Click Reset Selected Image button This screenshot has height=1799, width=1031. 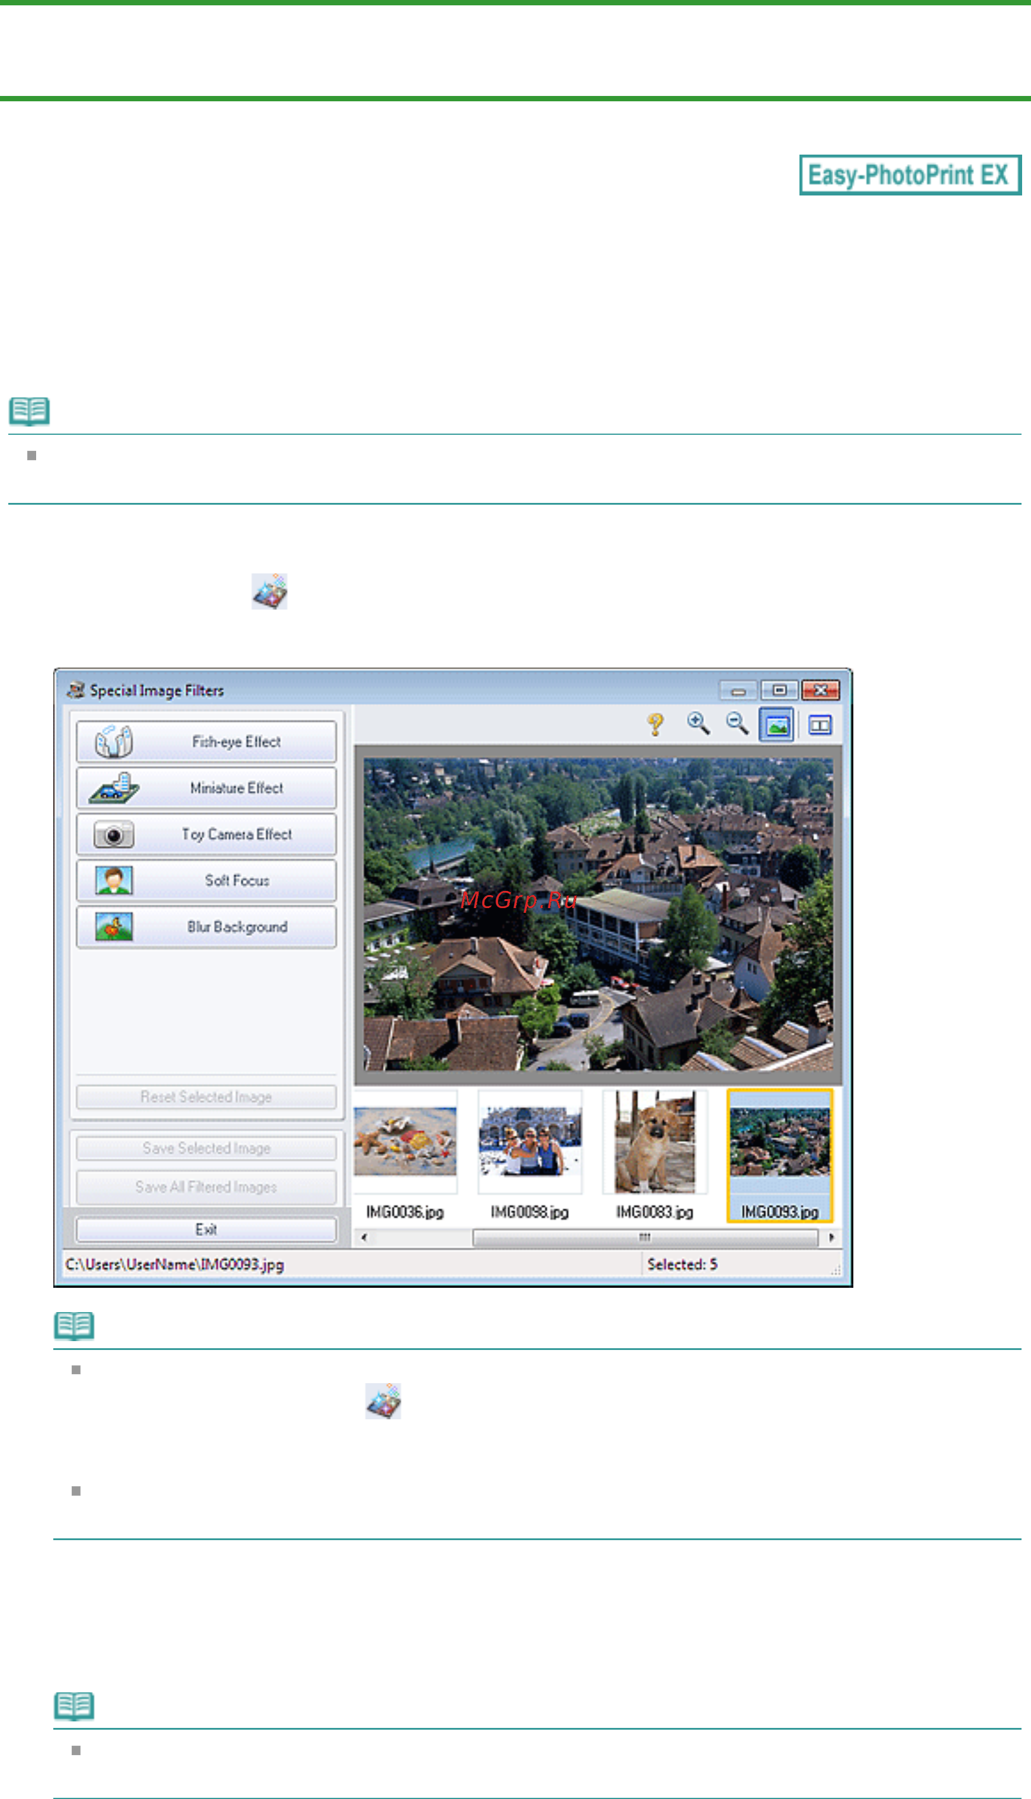point(206,1096)
